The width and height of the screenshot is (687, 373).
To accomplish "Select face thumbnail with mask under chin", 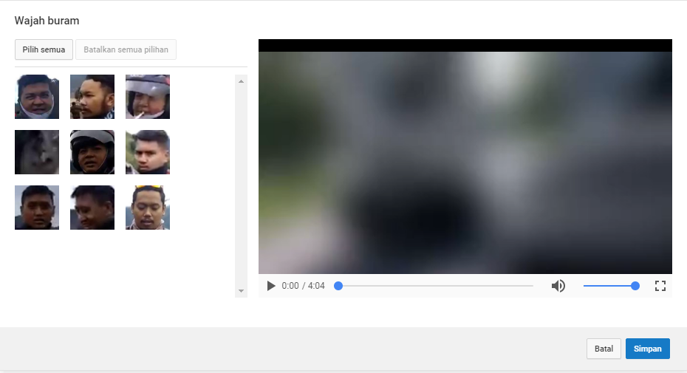I will (37, 97).
